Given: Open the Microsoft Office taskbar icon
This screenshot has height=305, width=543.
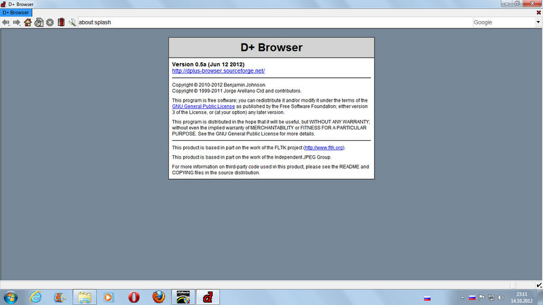Looking at the screenshot, I should tap(60, 297).
